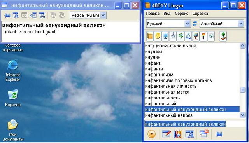Select 'интуционистский вывод' in the word list

tap(192, 45)
